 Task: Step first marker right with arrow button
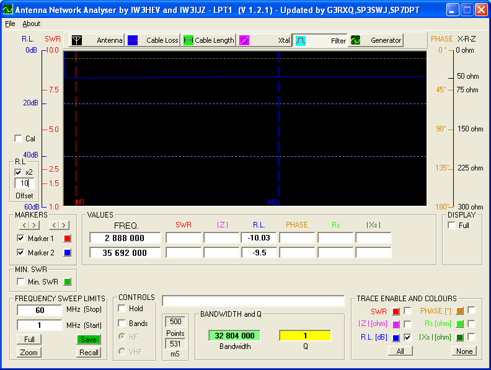(34, 225)
